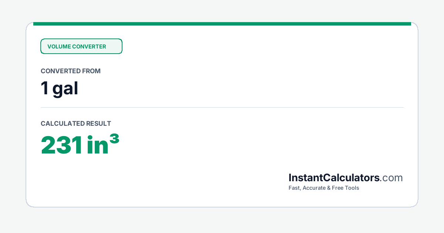Click the number 231 in the result
Screen dimensions: 444x233
[x=62, y=145]
